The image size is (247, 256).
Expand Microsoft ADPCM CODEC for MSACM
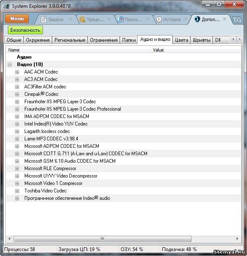(17, 146)
